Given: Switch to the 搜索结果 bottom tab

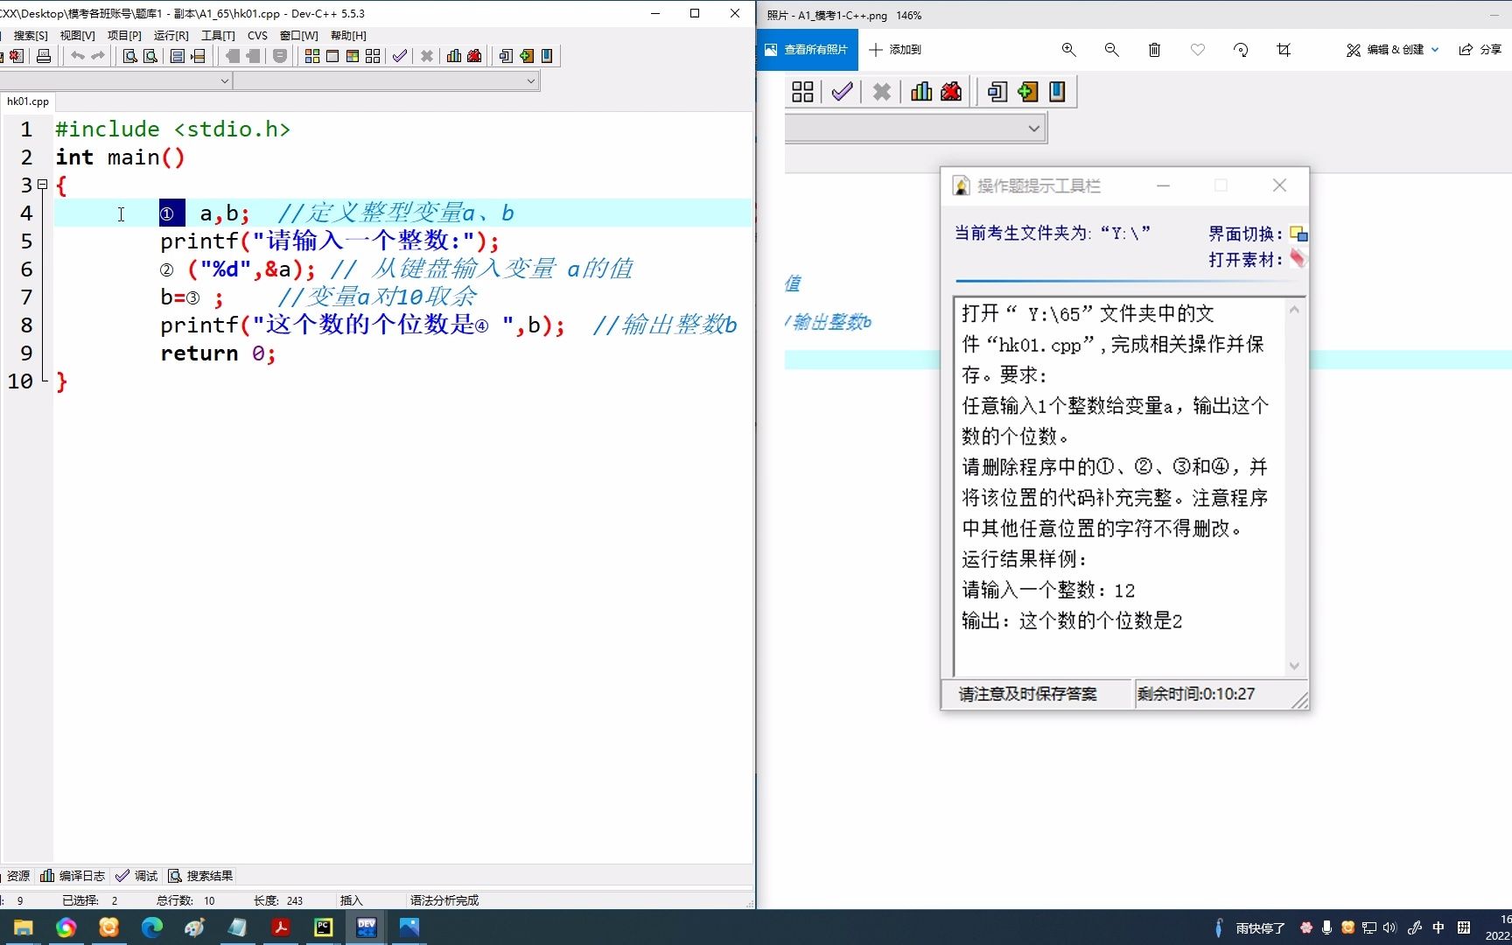Looking at the screenshot, I should (200, 876).
